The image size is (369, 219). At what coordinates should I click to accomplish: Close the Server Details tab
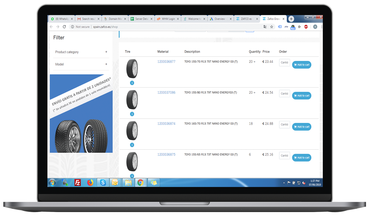[151, 19]
